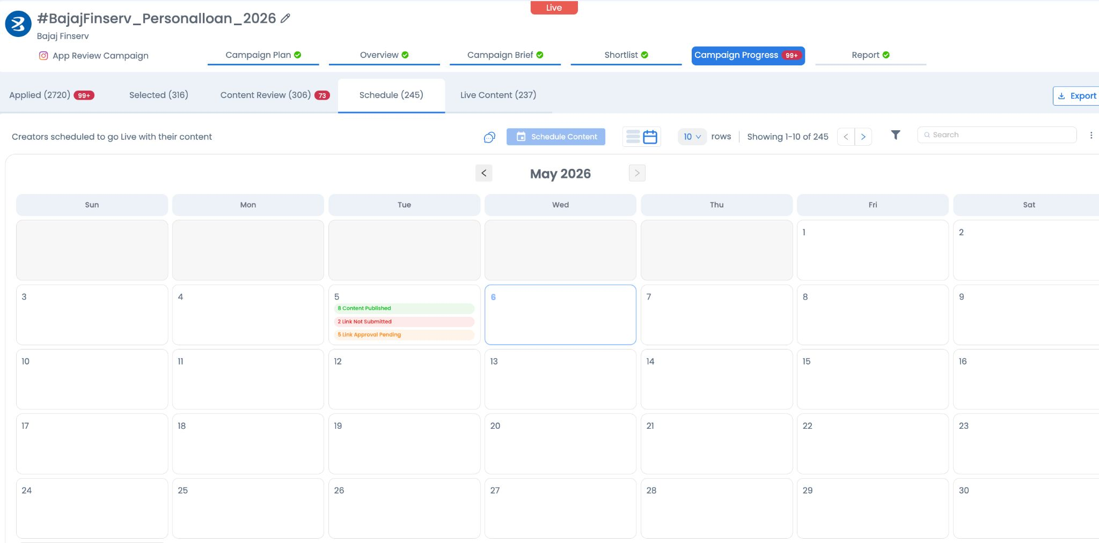The width and height of the screenshot is (1099, 543).
Task: Open the rows-per-page dropdown showing 10
Action: coord(692,137)
